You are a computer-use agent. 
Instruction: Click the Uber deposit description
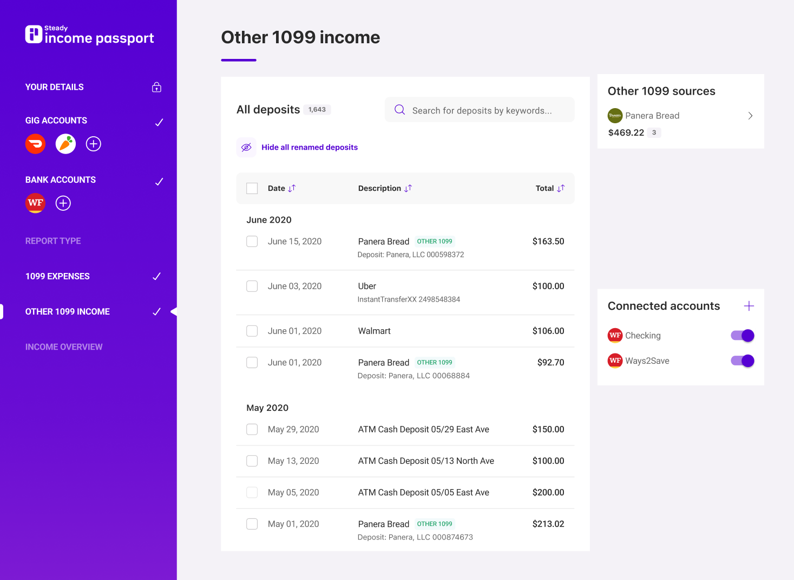367,286
